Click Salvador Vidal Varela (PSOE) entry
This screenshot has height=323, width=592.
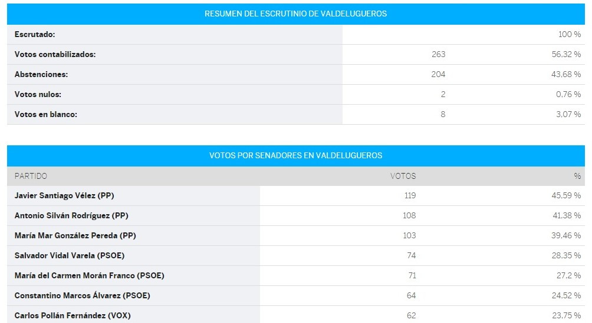click(70, 255)
